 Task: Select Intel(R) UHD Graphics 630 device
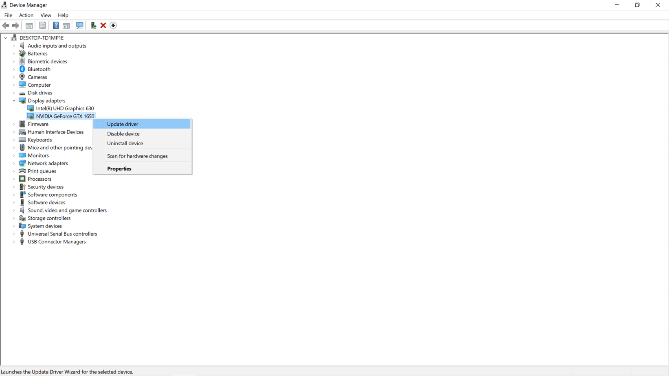click(65, 108)
